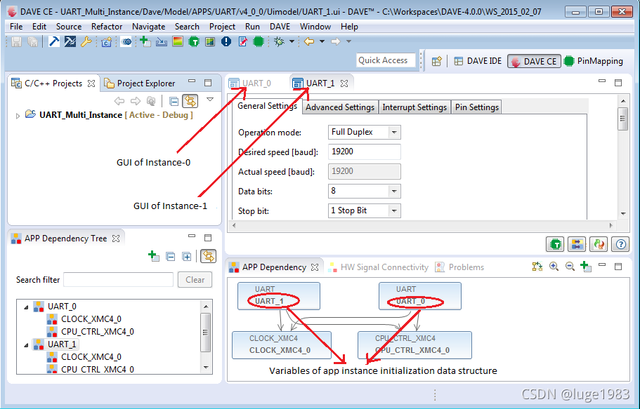Viewport: 640px width, 409px height.
Task: Click the Save All toolbar icon
Action: [32, 41]
